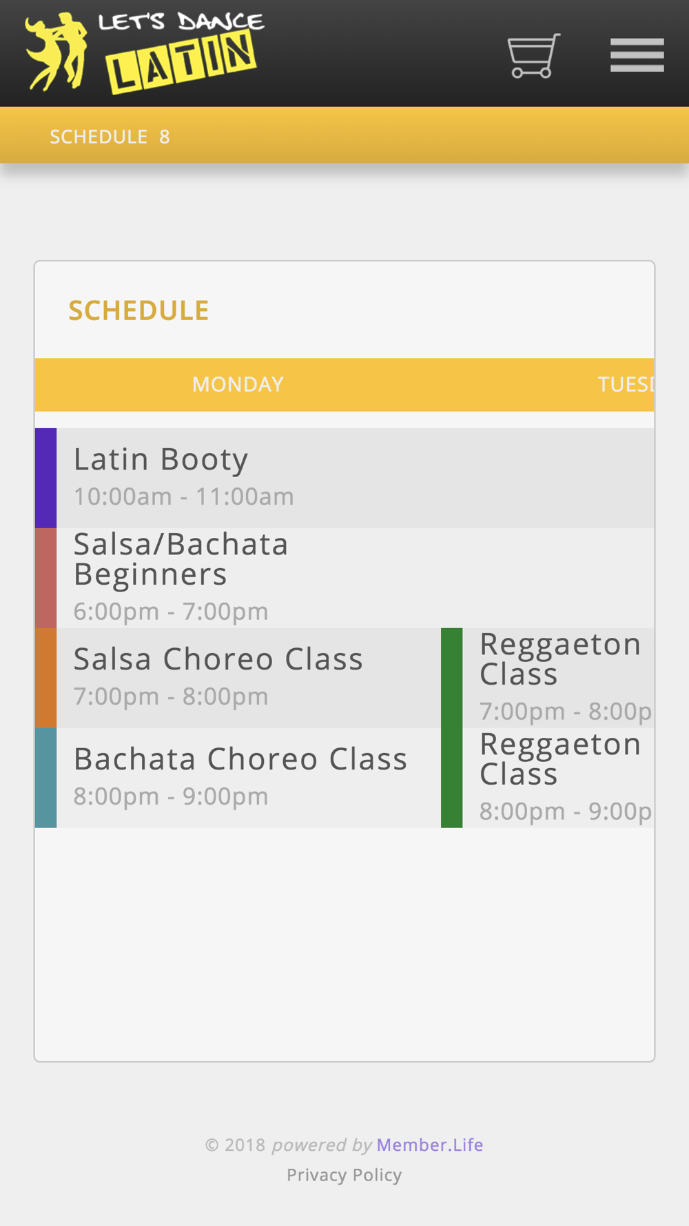The image size is (689, 1226).
Task: Select the Bachata Choreo Class entry
Action: (x=238, y=778)
